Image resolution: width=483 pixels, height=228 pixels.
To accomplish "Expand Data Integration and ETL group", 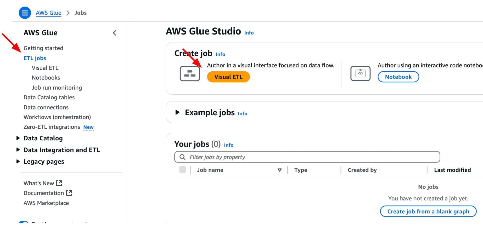I will 18,150.
